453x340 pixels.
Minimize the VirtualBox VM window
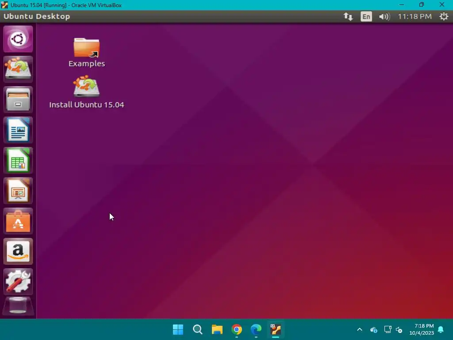click(x=402, y=5)
